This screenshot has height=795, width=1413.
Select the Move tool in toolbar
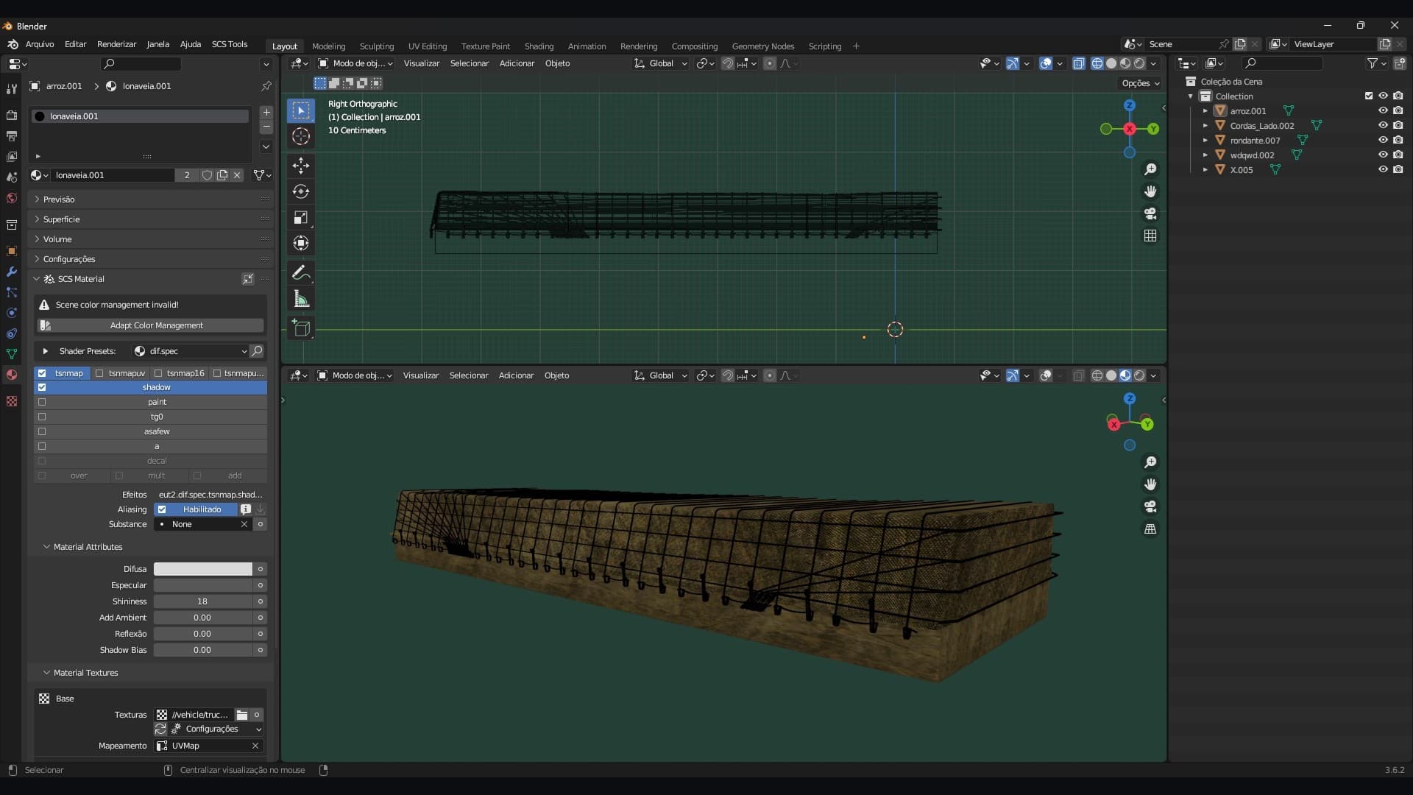tap(301, 166)
